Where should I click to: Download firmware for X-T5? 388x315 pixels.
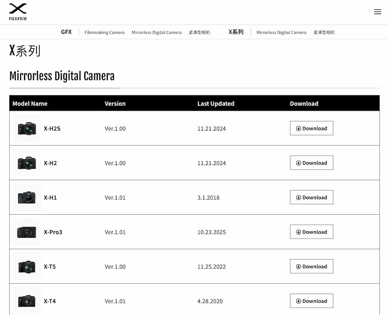[312, 266]
